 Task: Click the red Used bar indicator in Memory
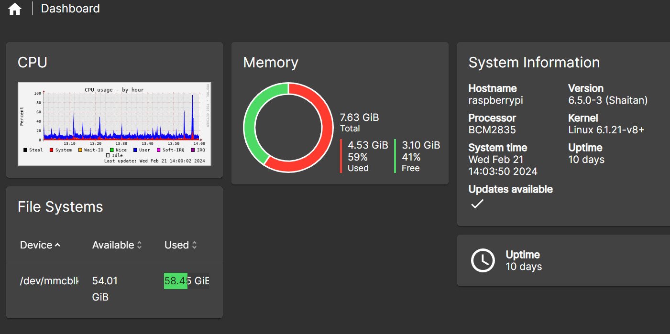point(341,156)
